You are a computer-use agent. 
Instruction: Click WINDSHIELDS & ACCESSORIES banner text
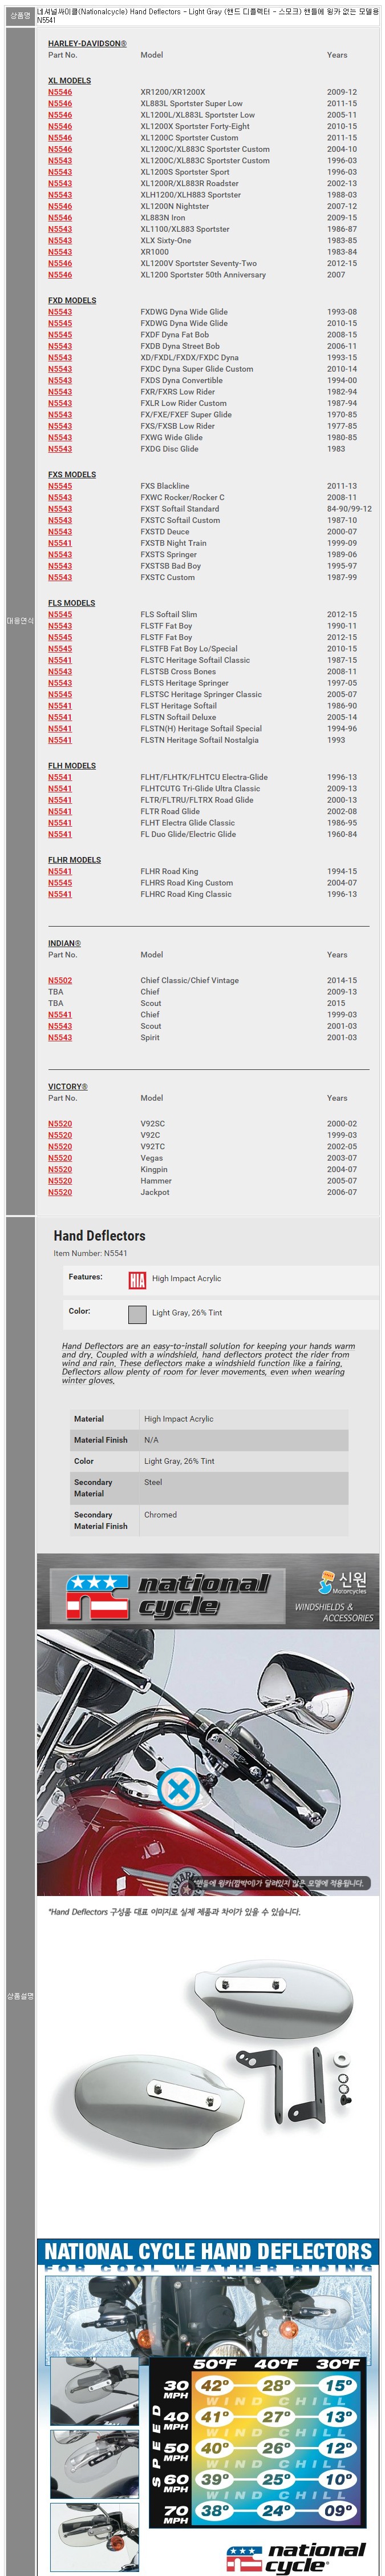334,1612
